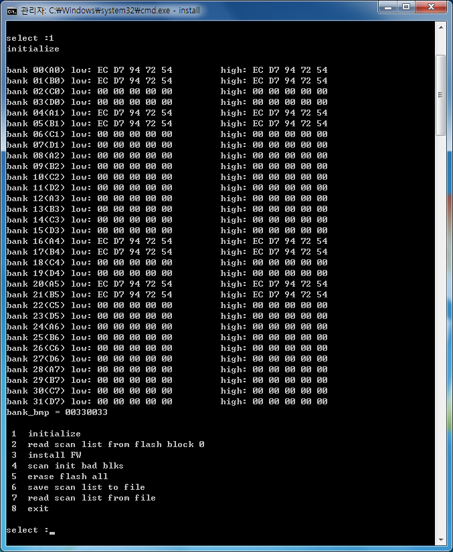Click menu option '8 exit'
The image size is (453, 552).
click(30, 509)
